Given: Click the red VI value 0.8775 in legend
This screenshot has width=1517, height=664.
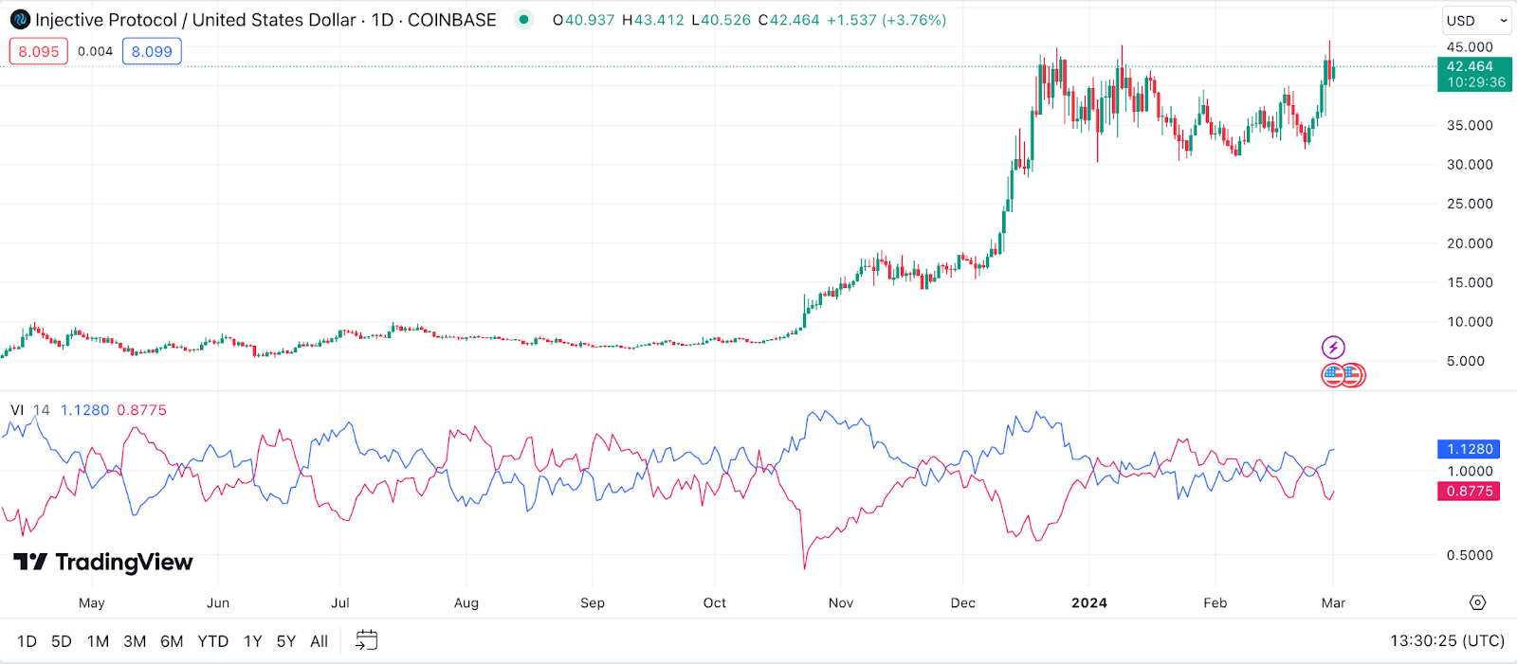Looking at the screenshot, I should 141,410.
